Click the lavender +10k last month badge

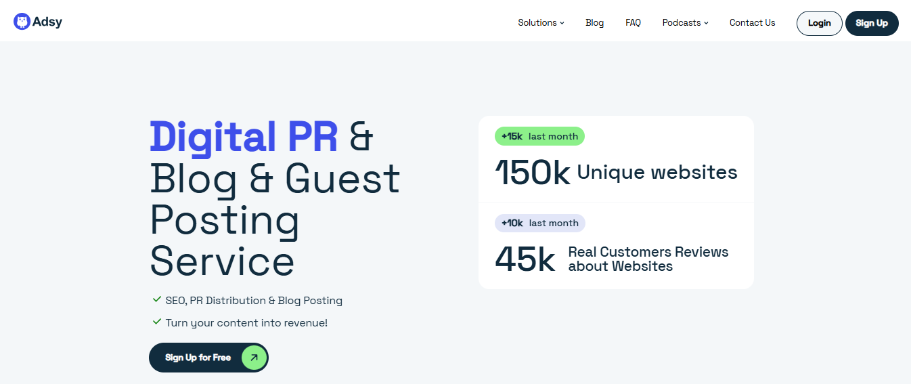(x=540, y=223)
